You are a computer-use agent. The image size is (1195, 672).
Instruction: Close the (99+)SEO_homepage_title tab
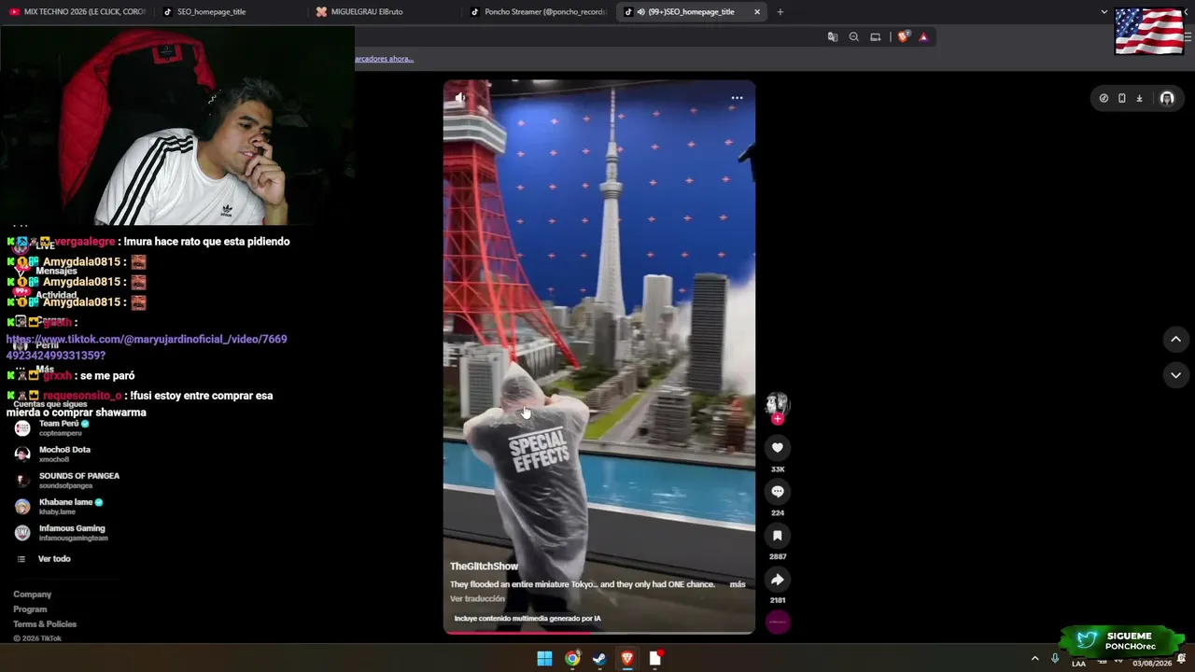point(757,12)
